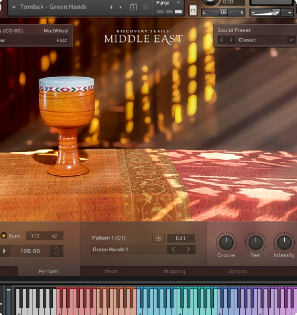Select previous Sound Preset arrow
This screenshot has height=315, width=297.
[x=222, y=40]
